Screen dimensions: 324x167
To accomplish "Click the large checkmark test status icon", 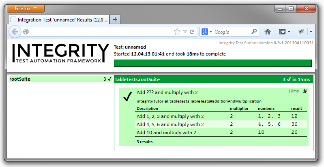I will (128, 96).
